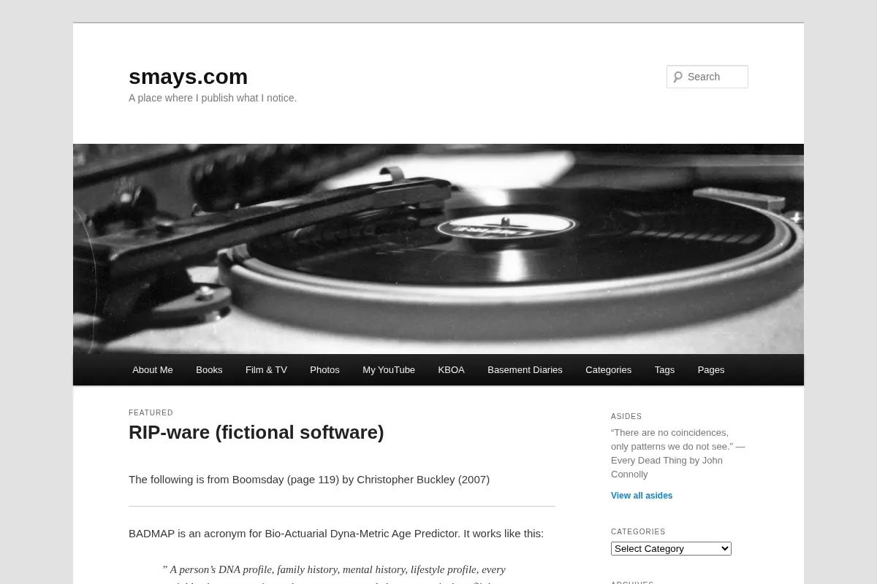Open the About Me menu item

[153, 370]
